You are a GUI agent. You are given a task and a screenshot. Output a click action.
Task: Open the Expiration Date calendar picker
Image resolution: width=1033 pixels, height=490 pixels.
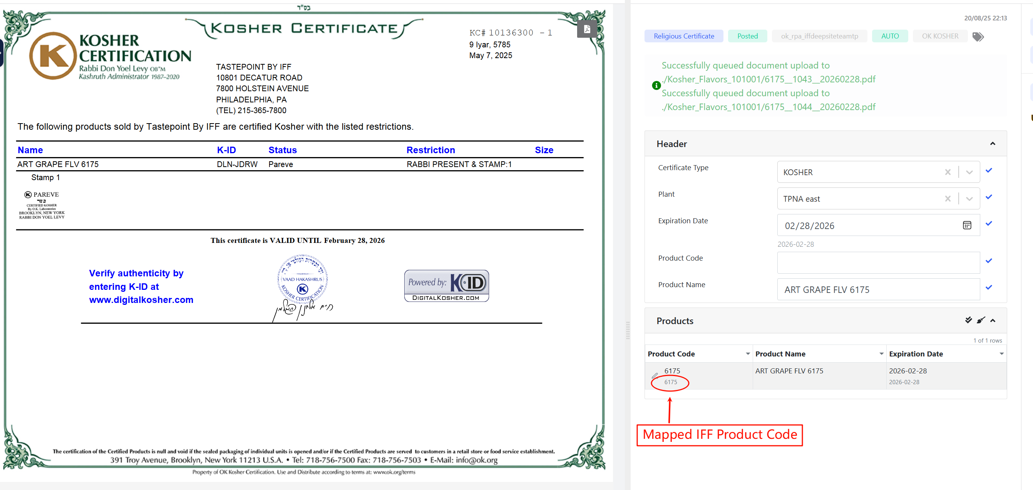pyautogui.click(x=967, y=225)
